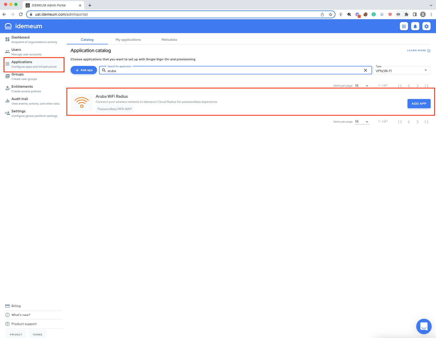Go to next page in top paginator
Screen dimensions: 436x338
(x=418, y=86)
